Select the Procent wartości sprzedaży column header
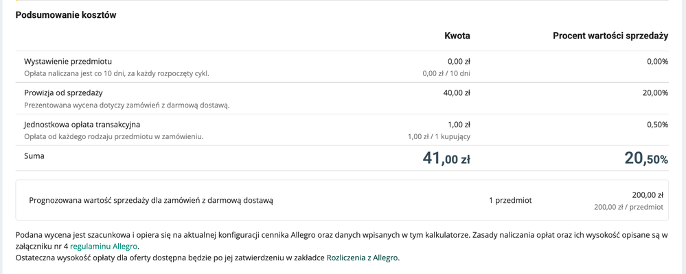 [610, 36]
